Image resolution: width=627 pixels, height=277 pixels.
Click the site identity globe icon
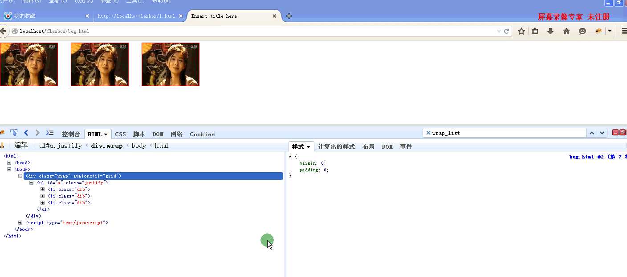(15, 31)
